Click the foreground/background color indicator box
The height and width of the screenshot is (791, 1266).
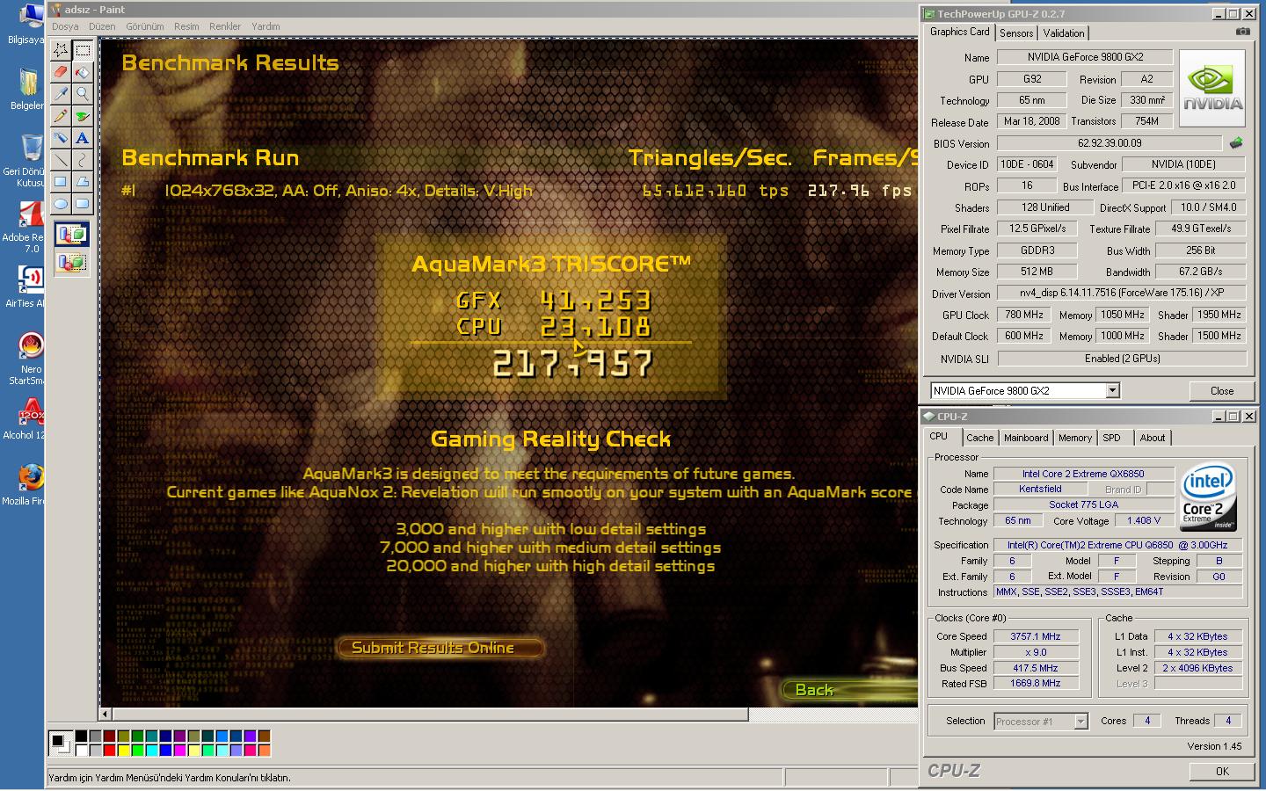pos(60,744)
